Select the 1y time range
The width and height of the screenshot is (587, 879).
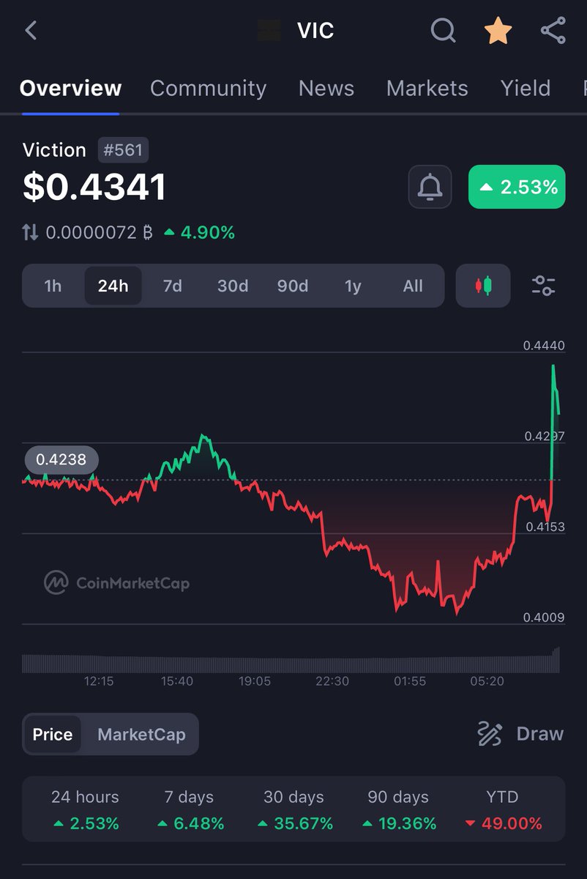[x=353, y=286]
